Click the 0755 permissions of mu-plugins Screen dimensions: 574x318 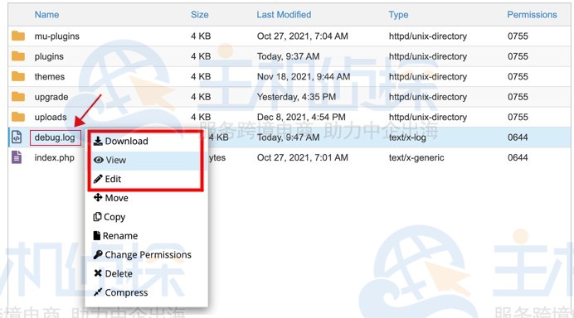pyautogui.click(x=518, y=36)
